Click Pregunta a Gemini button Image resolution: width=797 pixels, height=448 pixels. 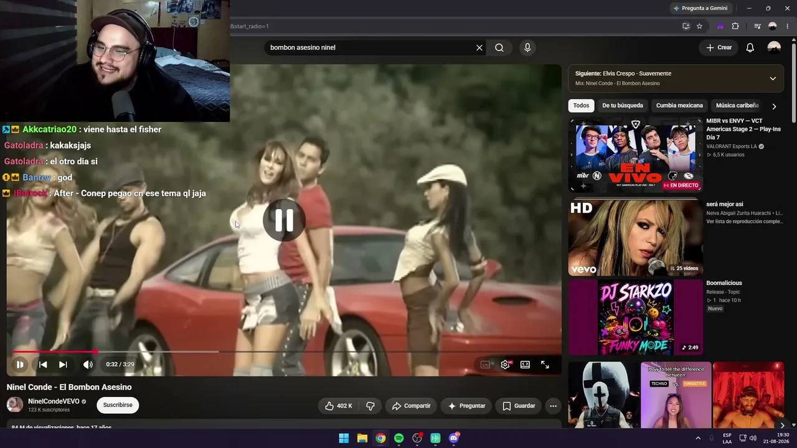coord(700,8)
